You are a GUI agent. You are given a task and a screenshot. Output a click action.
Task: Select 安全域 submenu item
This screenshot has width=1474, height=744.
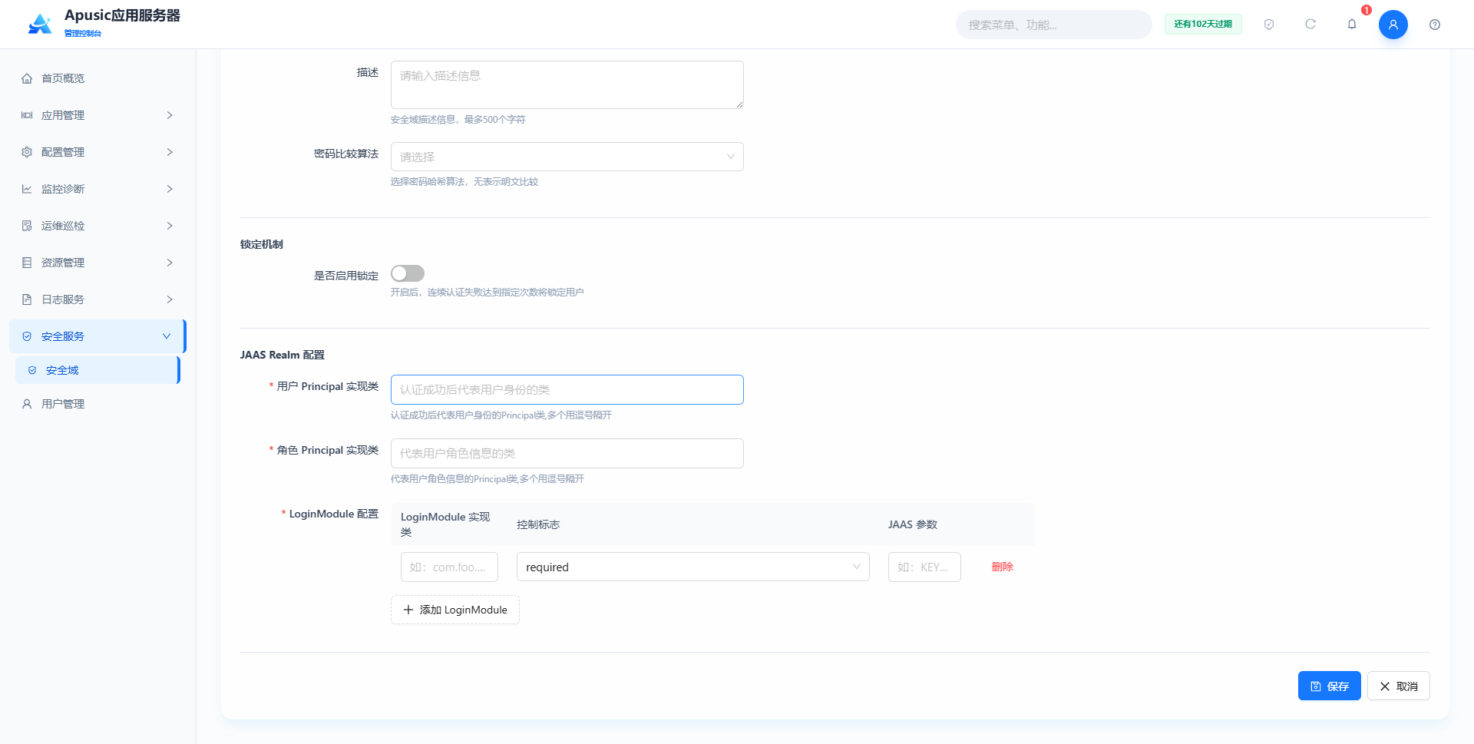pos(97,370)
